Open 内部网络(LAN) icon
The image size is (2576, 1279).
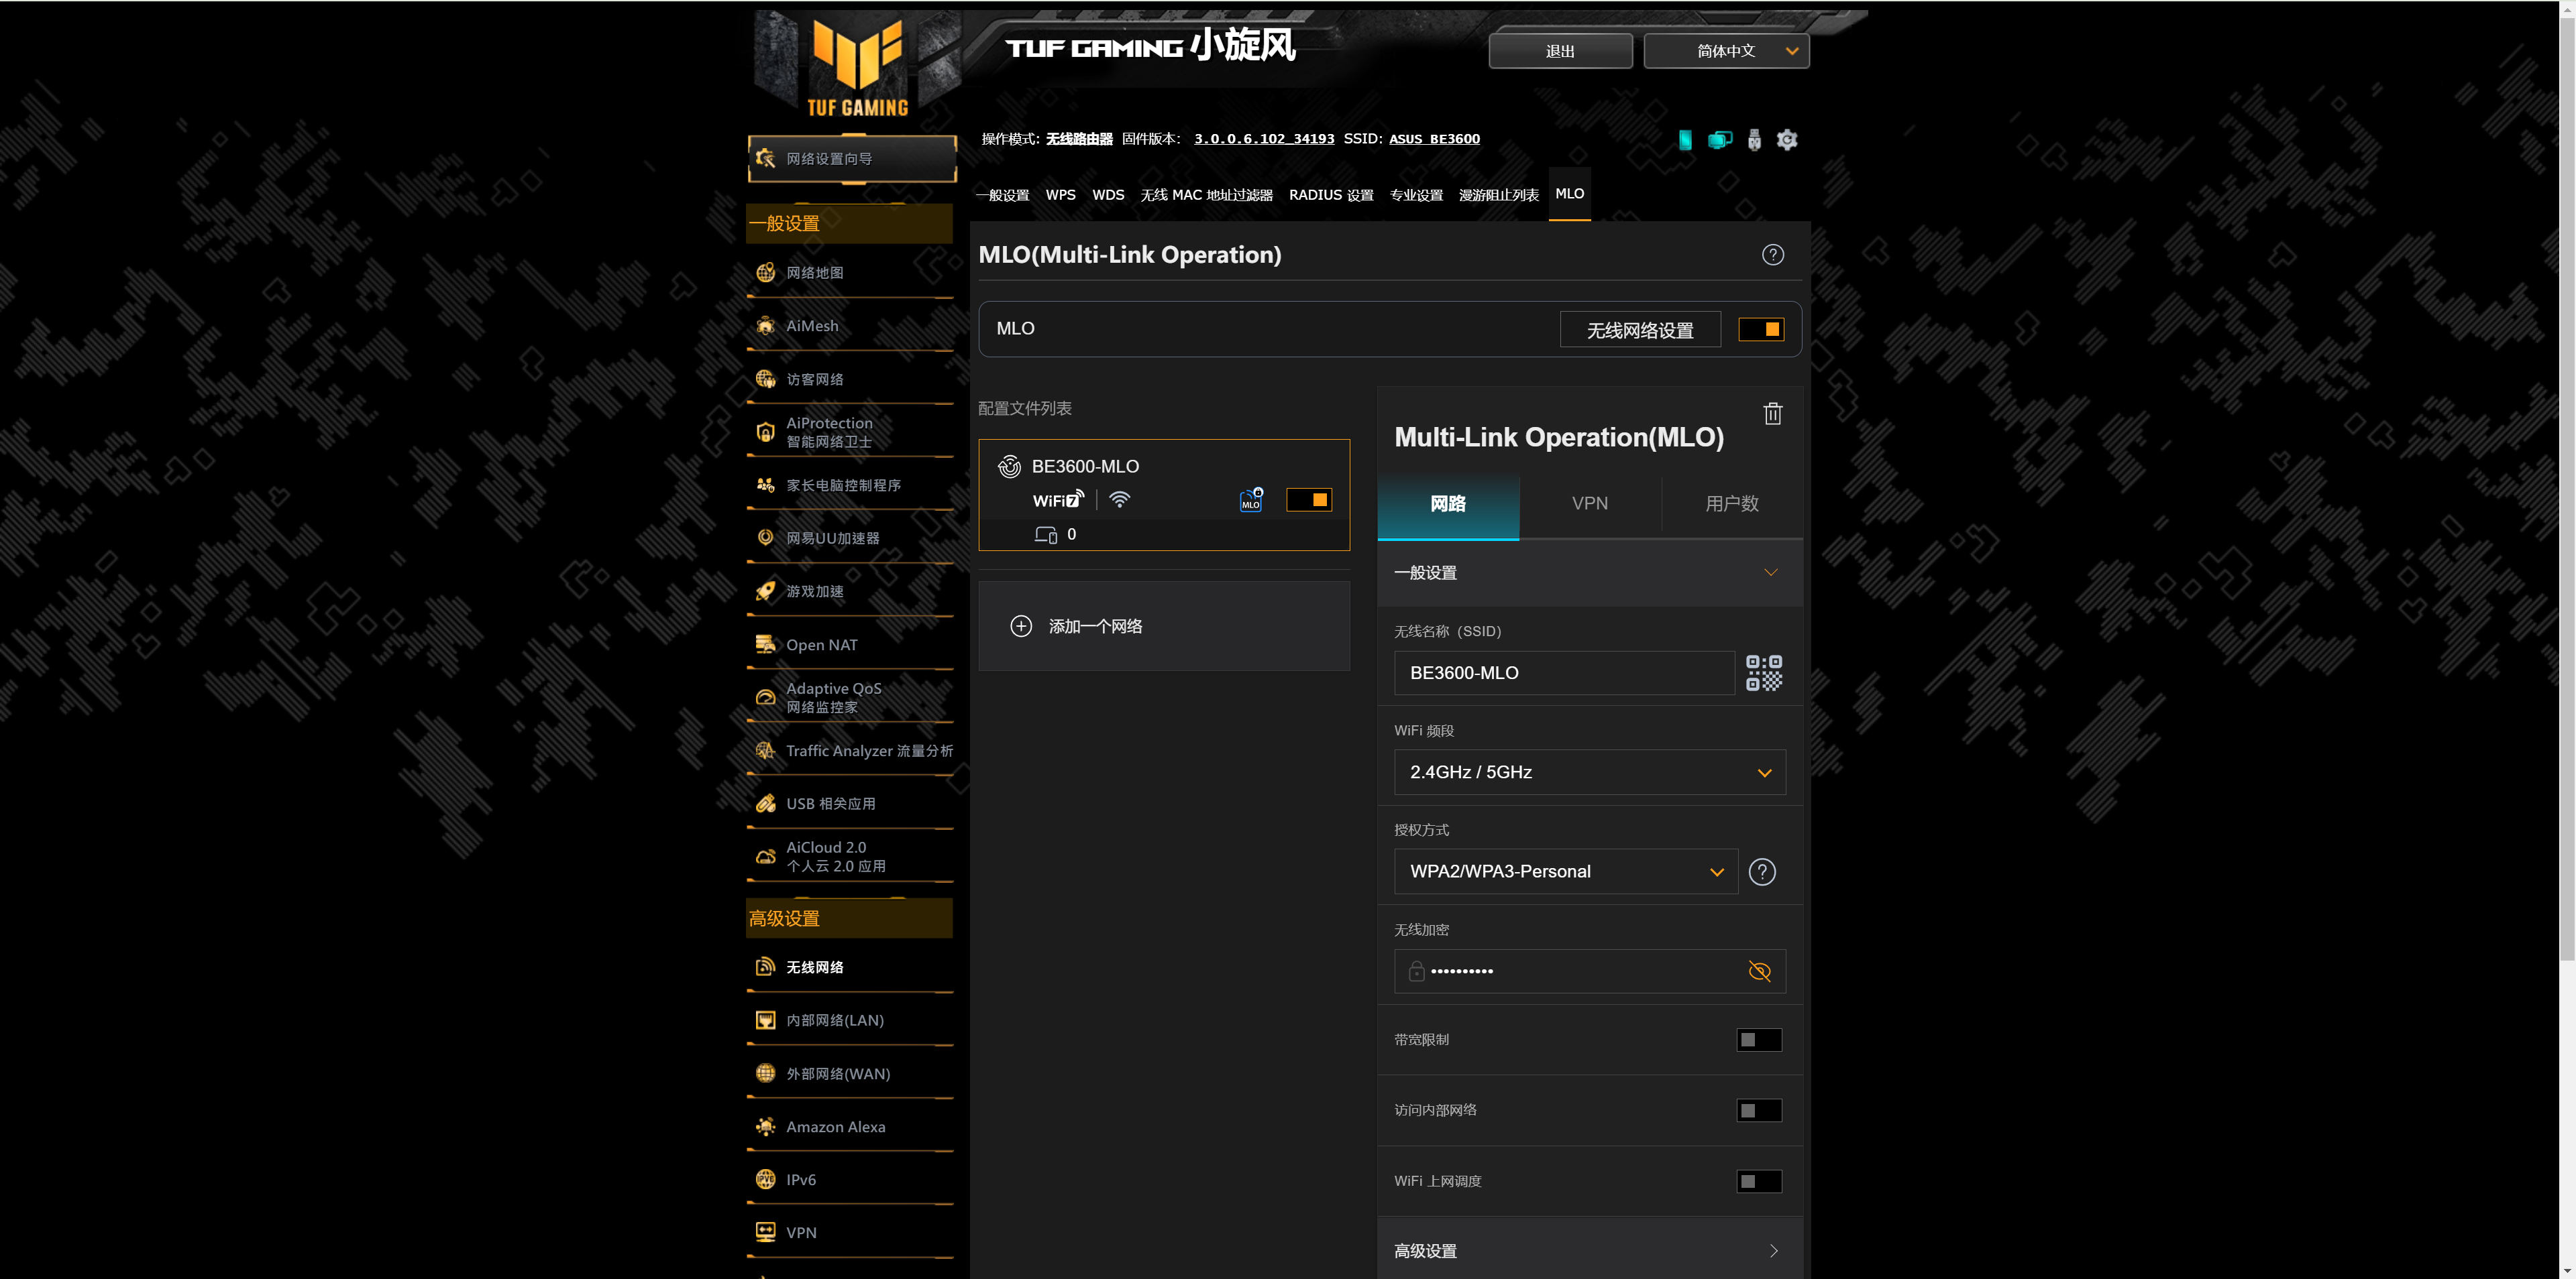coord(765,1020)
